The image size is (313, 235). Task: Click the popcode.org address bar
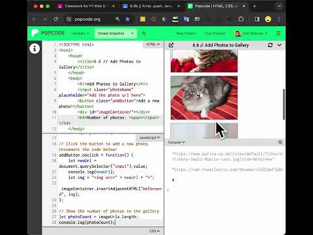click(x=87, y=19)
